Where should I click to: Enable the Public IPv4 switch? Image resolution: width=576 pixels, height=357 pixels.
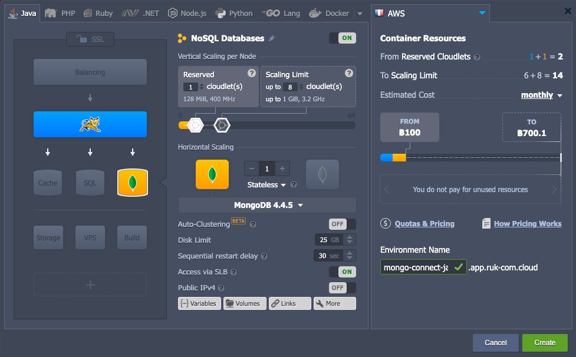pyautogui.click(x=343, y=287)
